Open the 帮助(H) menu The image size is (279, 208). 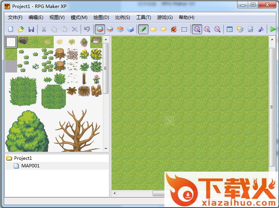186,18
